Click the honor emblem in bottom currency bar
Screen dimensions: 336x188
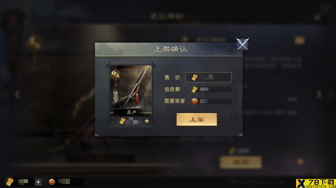coord(52,182)
